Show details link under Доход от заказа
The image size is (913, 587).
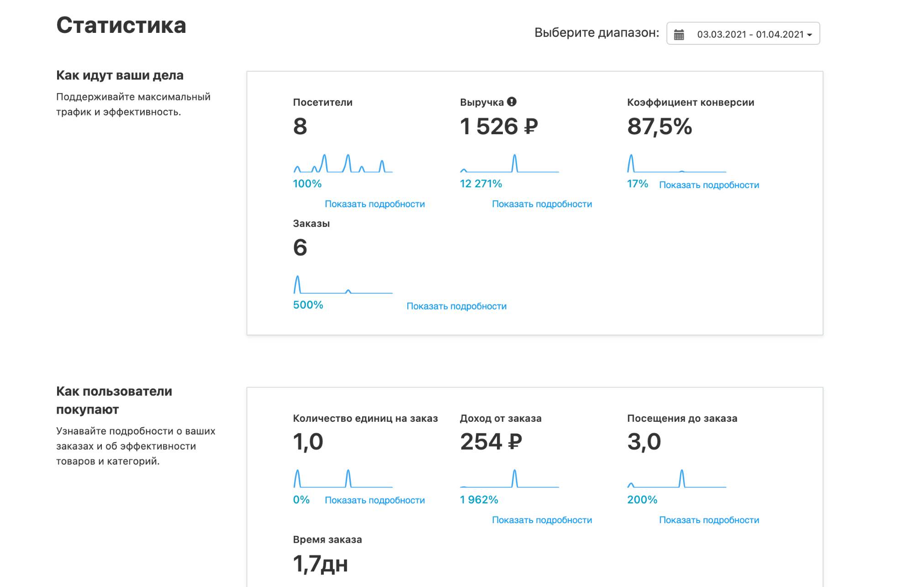542,520
